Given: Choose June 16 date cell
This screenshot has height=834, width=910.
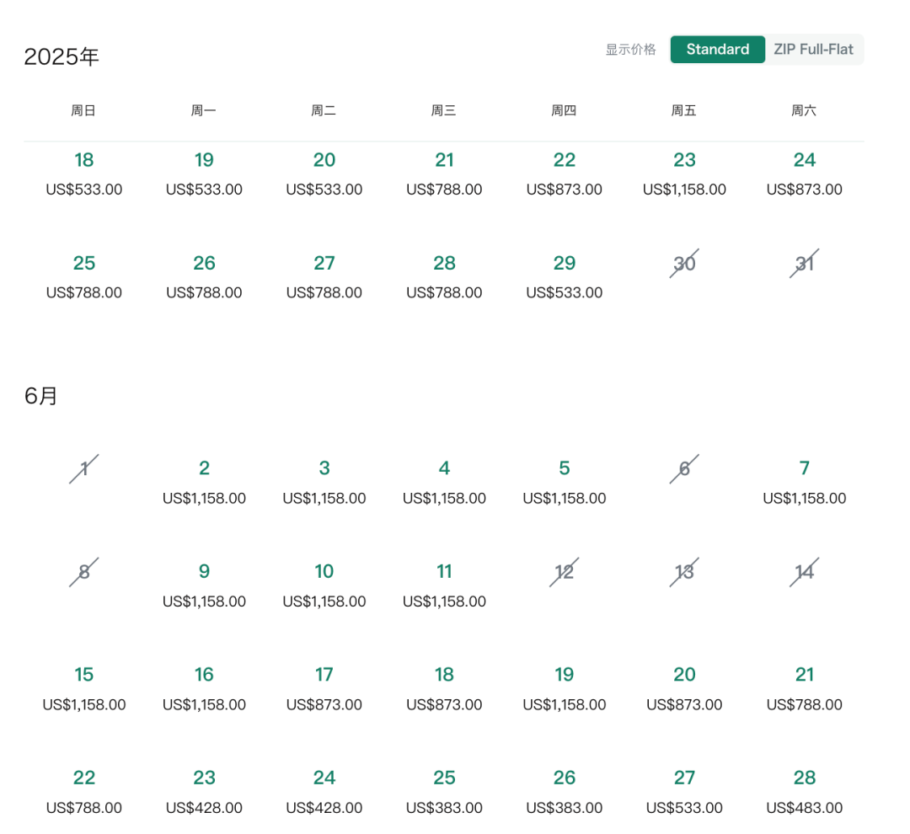Looking at the screenshot, I should pos(204,689).
